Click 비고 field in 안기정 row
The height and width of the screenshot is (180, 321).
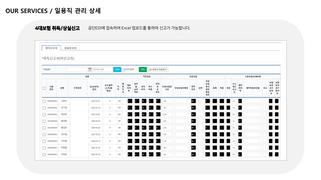click(265, 108)
